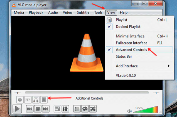Adjust the 125% volume slider

coord(146,109)
